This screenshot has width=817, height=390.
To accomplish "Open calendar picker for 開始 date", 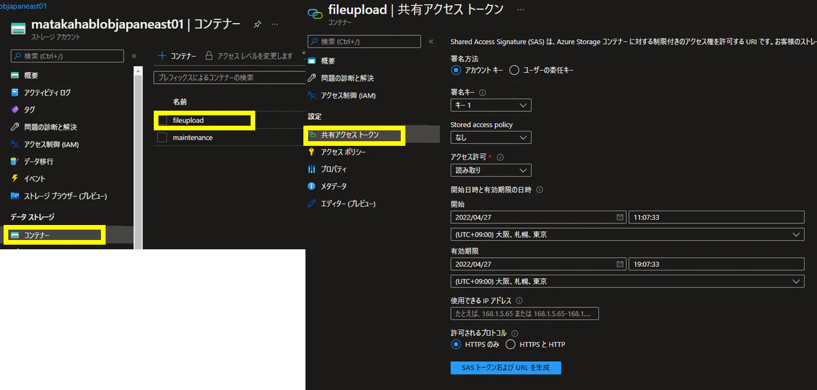I will coord(620,217).
